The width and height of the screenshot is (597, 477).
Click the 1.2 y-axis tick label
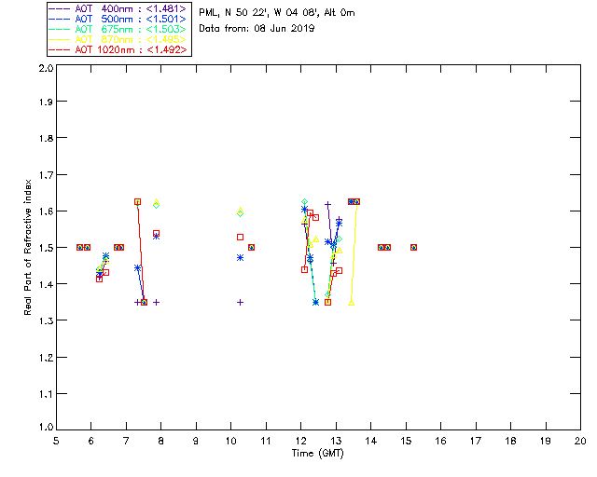point(46,358)
